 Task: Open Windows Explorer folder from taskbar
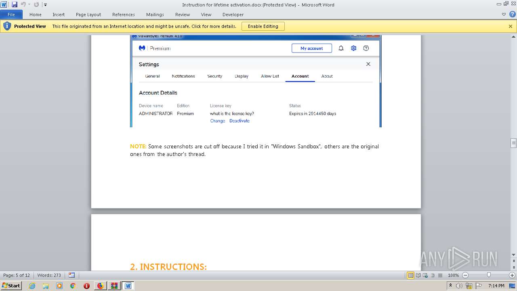point(46,286)
